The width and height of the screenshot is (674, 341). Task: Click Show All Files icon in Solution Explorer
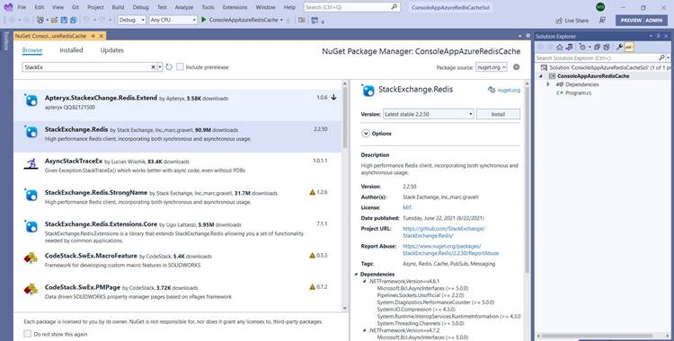pyautogui.click(x=607, y=48)
